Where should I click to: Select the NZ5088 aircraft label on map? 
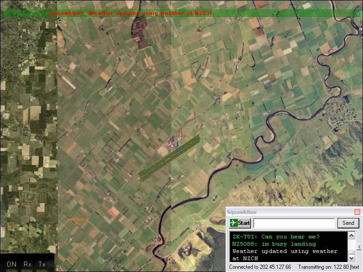click(78, 219)
